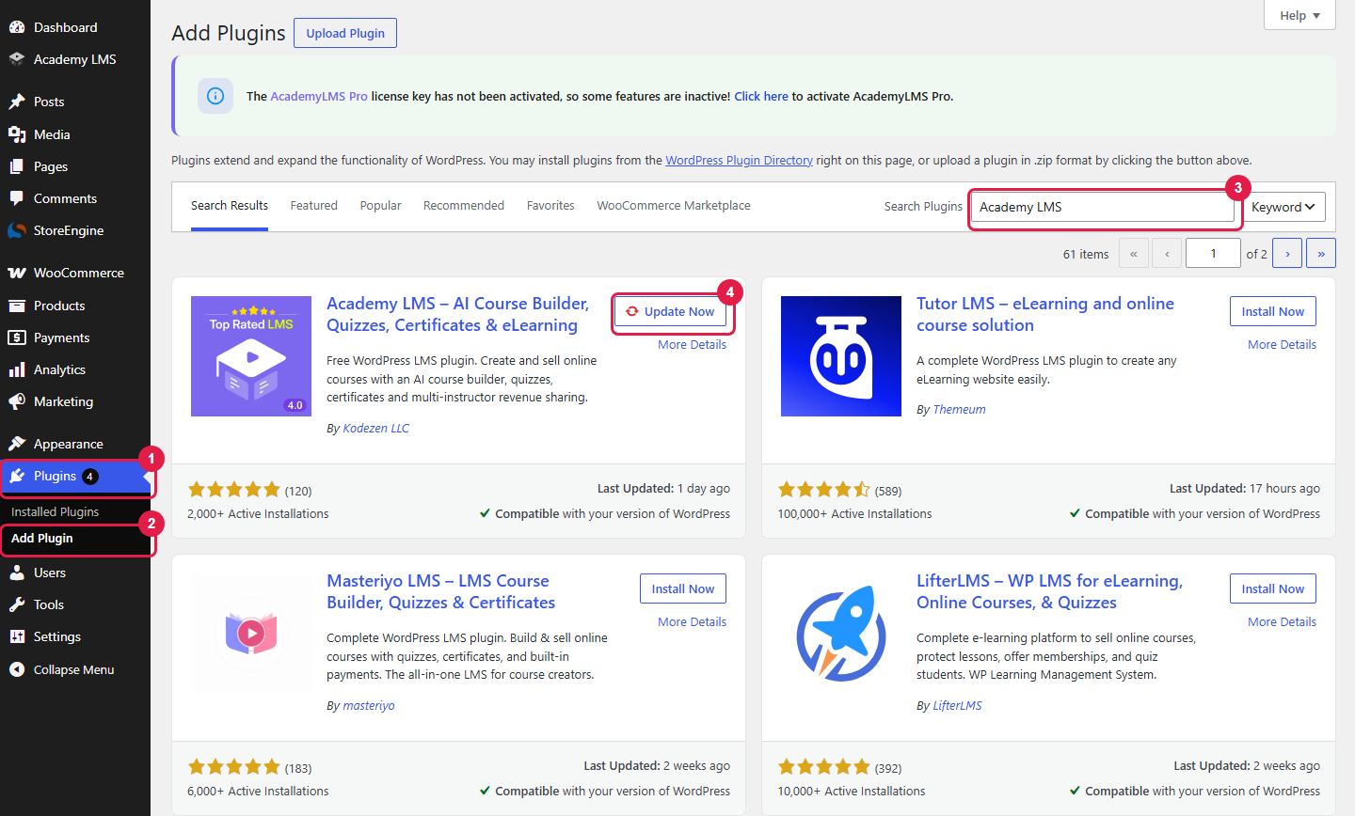This screenshot has width=1355, height=816.
Task: Click the Products box icon
Action: (x=17, y=306)
